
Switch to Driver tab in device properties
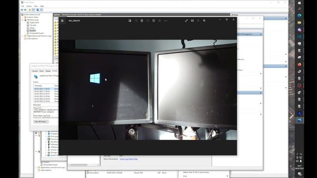[x=42, y=71]
